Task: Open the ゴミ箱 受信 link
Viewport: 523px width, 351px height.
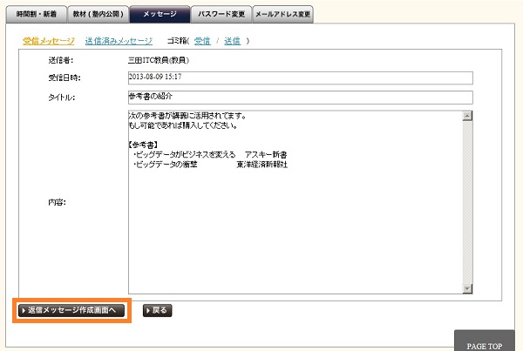Action: click(202, 41)
